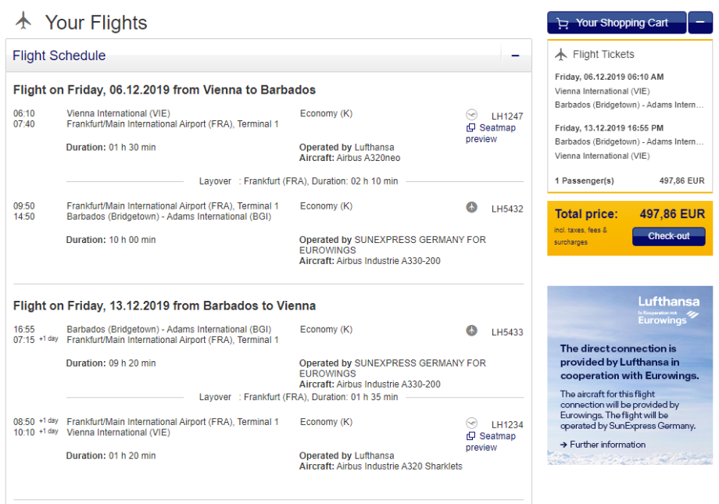719x504 pixels.
Task: Open Further information link in the ad
Action: tap(607, 445)
